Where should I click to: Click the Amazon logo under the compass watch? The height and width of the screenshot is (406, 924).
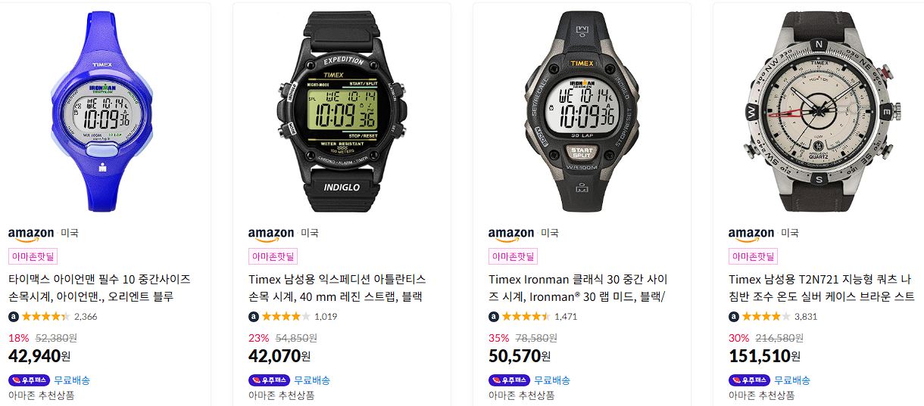[751, 234]
